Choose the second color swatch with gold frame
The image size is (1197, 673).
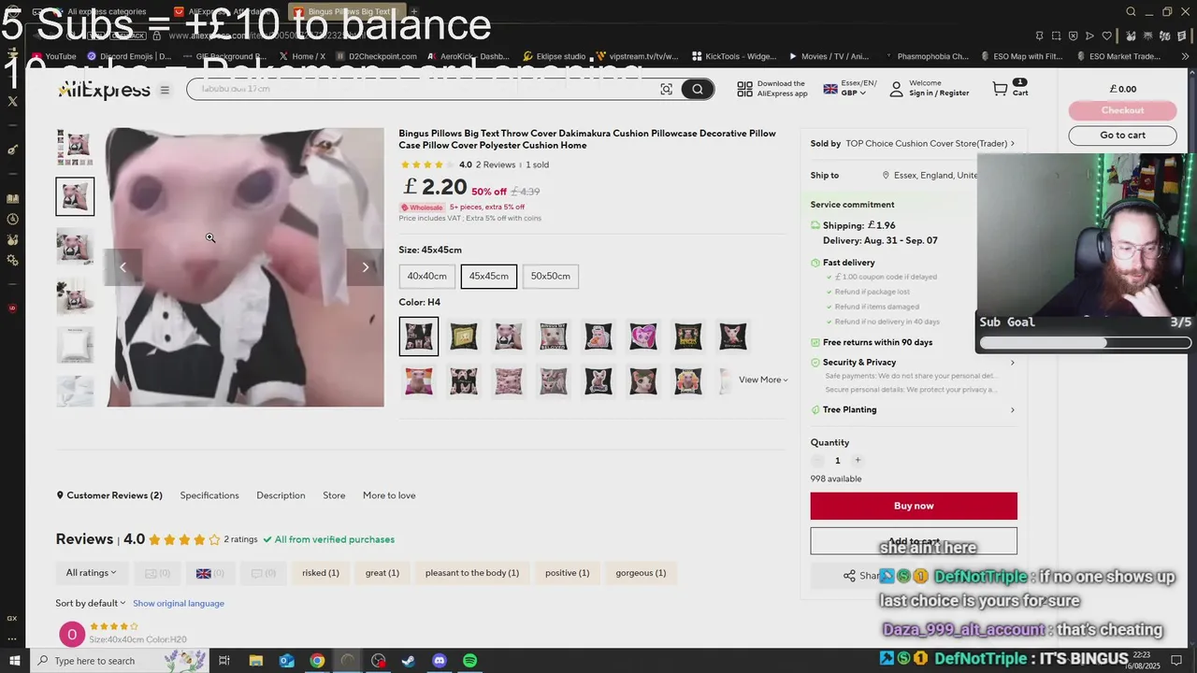[463, 336]
